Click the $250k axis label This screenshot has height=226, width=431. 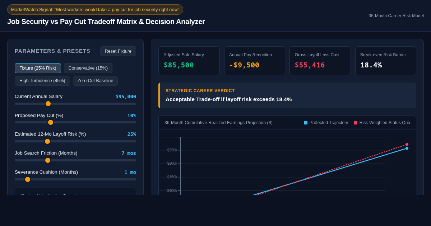pos(172,150)
